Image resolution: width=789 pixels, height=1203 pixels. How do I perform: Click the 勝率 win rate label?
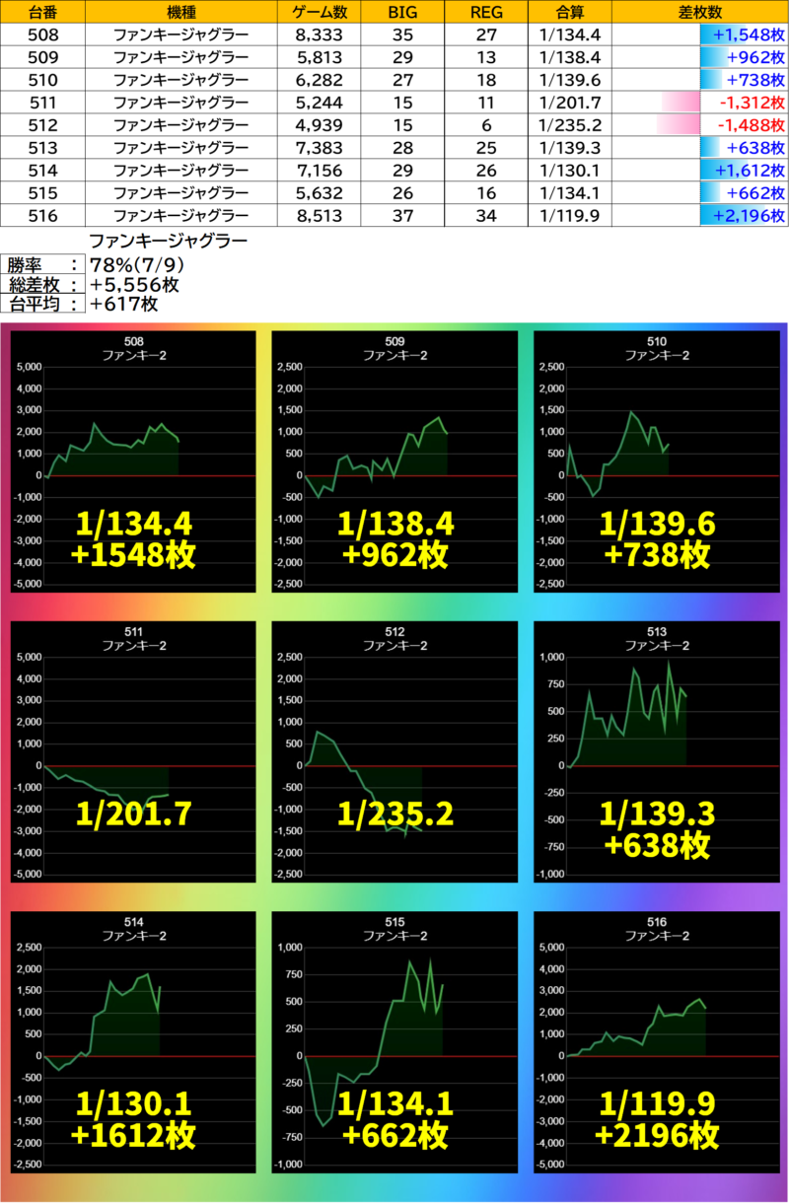pos(42,265)
